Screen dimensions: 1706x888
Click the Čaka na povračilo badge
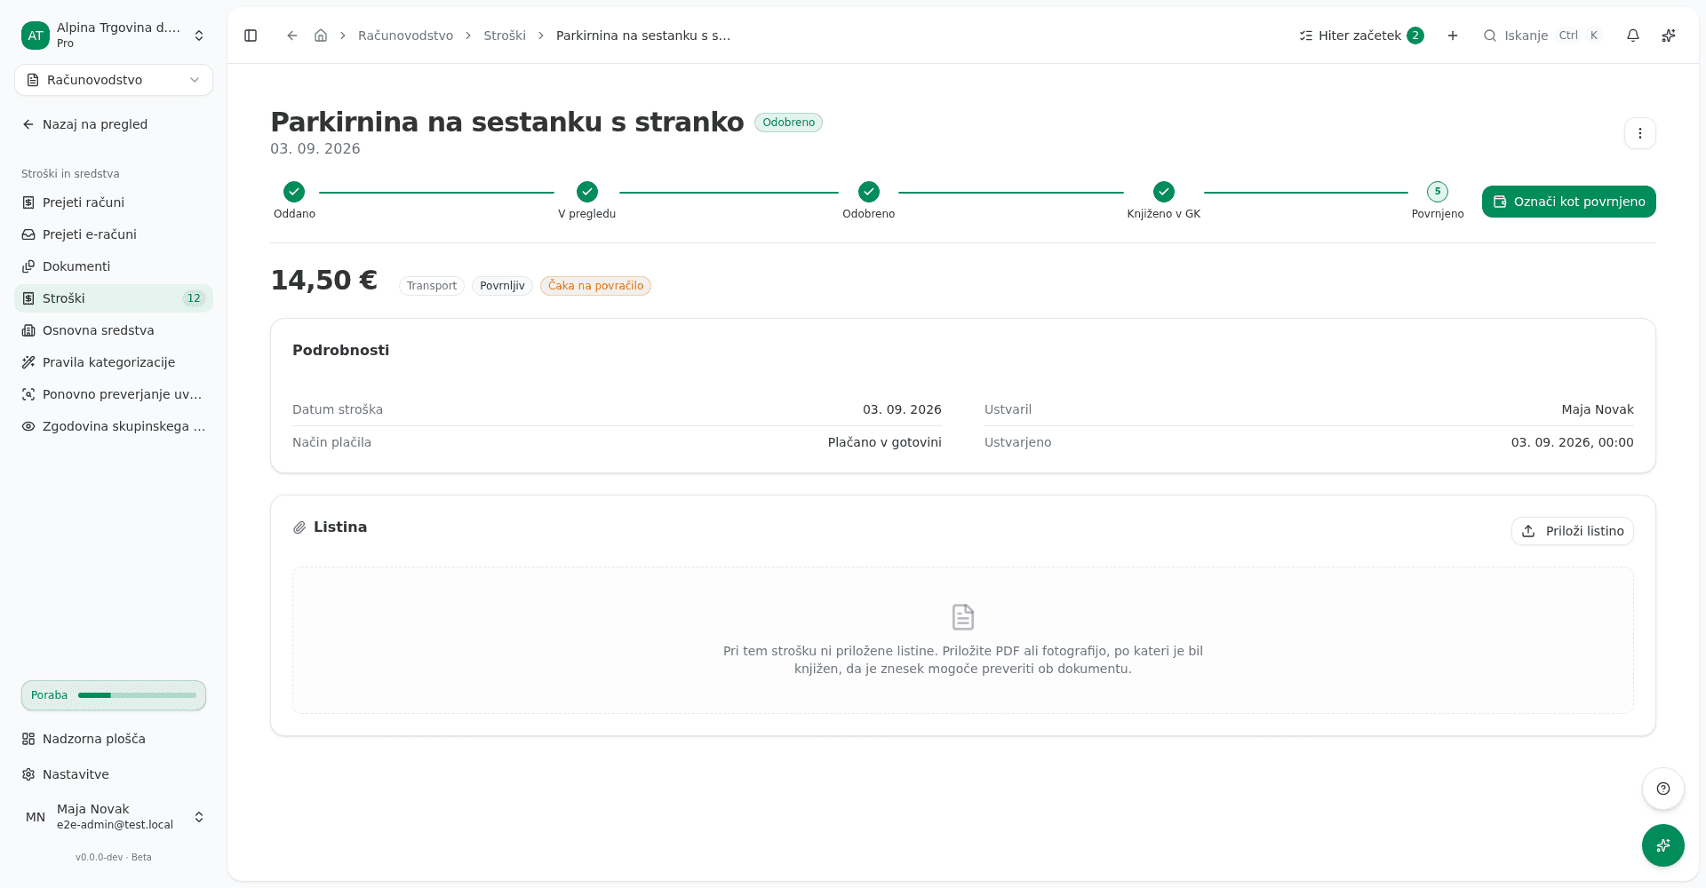[x=595, y=286]
